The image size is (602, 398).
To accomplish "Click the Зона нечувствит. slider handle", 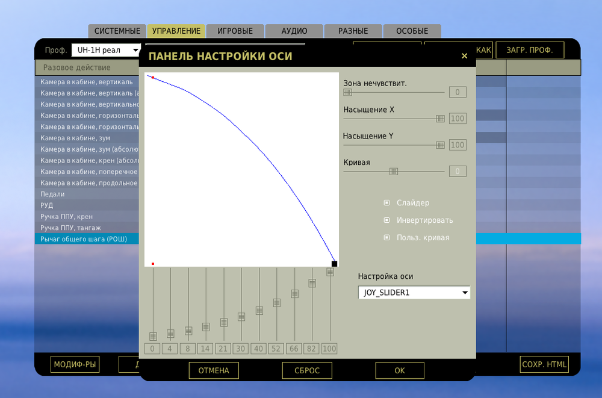I will pos(347,92).
